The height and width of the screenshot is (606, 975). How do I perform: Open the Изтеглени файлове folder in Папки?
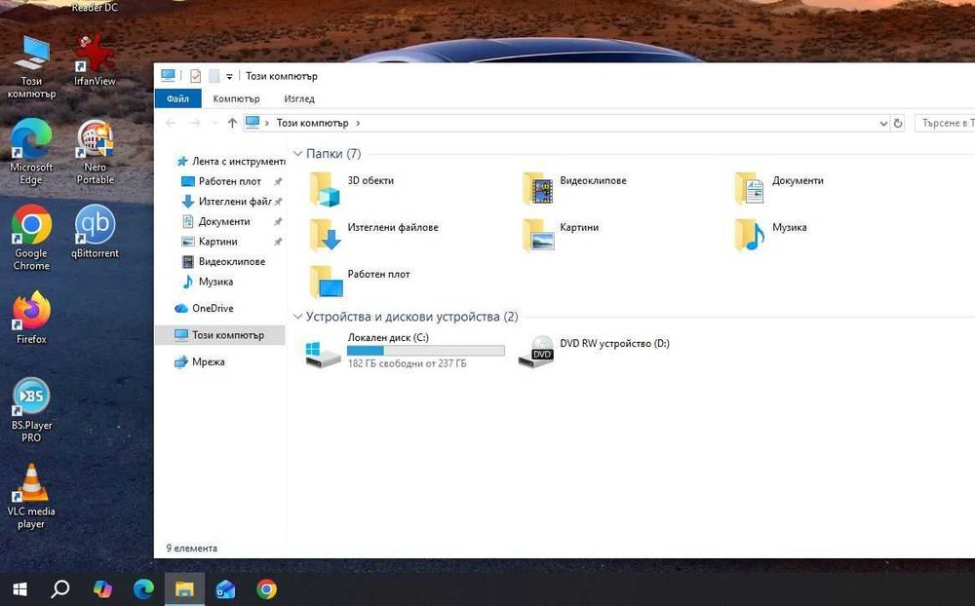(373, 235)
